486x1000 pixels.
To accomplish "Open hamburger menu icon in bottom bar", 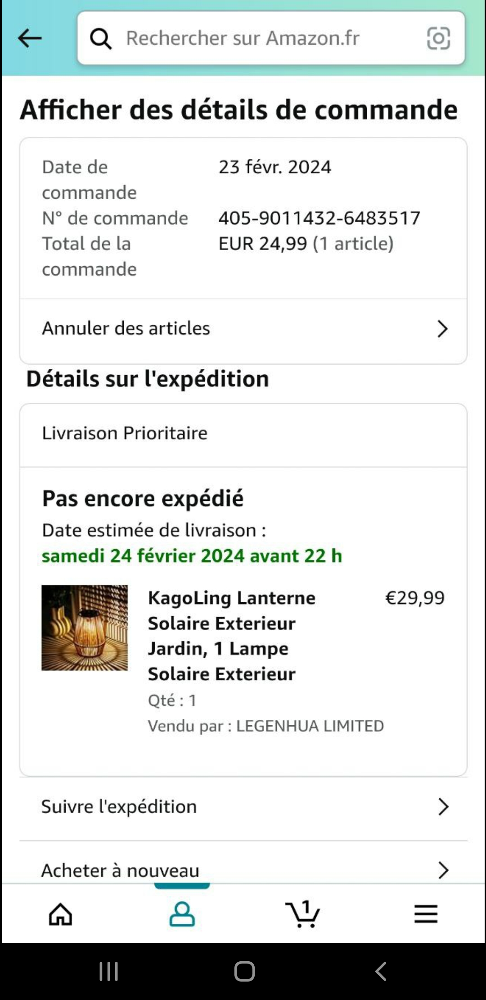I will pos(426,914).
